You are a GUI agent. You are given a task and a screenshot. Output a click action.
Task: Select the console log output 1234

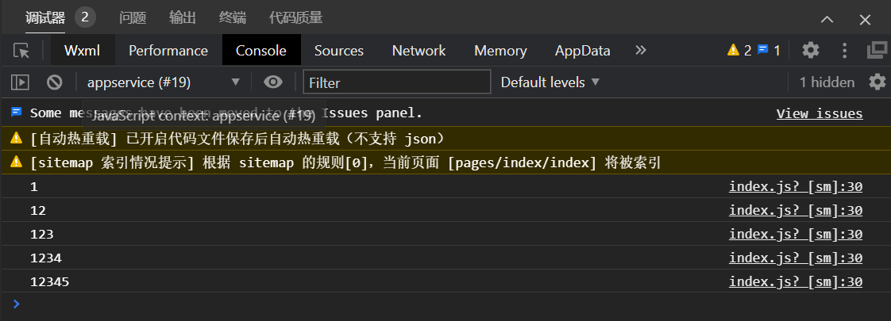click(46, 258)
